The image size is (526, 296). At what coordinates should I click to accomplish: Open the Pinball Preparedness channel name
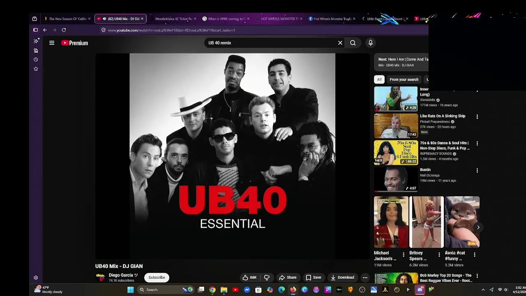[x=435, y=122]
